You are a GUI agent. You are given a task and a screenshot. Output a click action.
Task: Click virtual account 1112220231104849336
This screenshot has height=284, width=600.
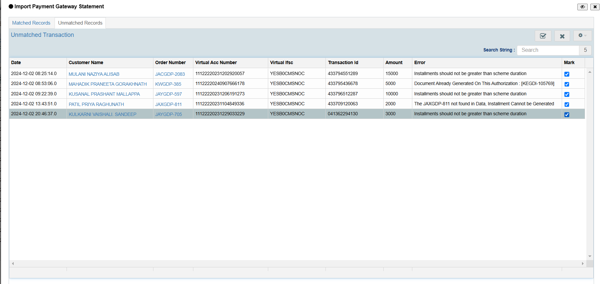point(220,104)
